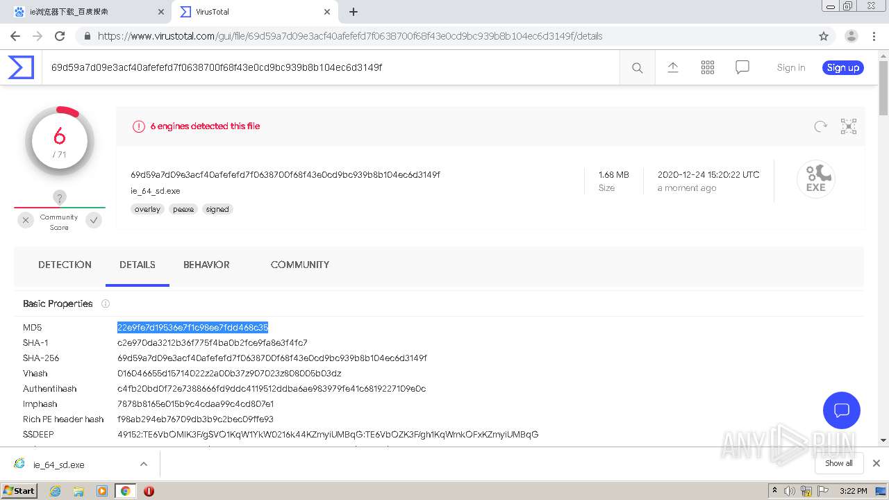Click Show all downloads button

[x=839, y=463]
